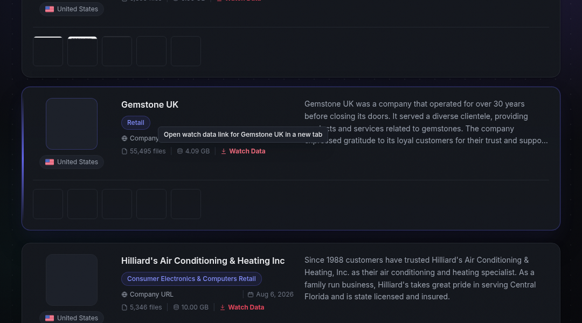Screen dimensions: 582x323
Task: Click download icon beside Gemstone UK Watch Data
Action: (224, 151)
